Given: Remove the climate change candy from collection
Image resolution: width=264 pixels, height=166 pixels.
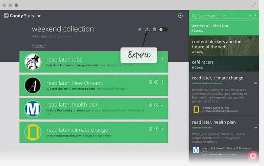Looking at the screenshot, I should tap(156, 129).
